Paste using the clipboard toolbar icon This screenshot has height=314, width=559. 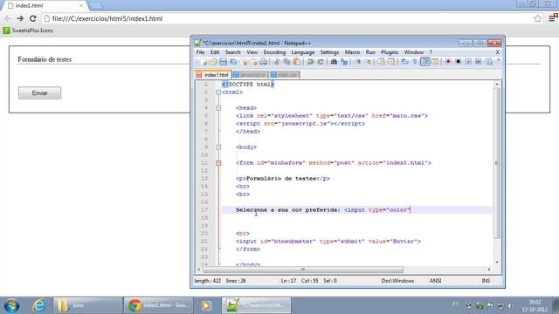(297, 62)
